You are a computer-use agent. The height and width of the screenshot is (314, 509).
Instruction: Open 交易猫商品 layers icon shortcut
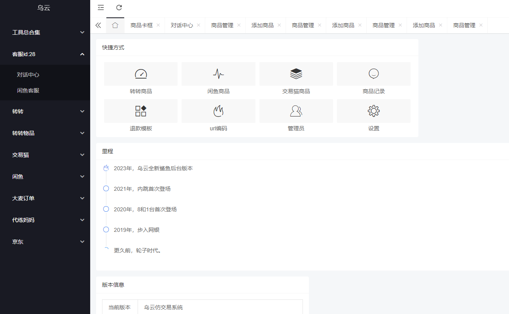pyautogui.click(x=296, y=74)
